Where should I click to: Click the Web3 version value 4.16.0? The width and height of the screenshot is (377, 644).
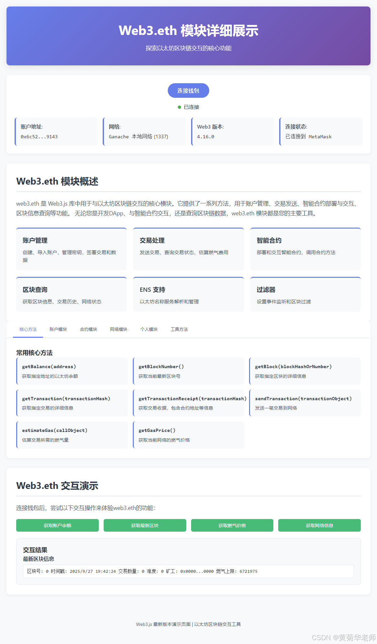tap(206, 137)
